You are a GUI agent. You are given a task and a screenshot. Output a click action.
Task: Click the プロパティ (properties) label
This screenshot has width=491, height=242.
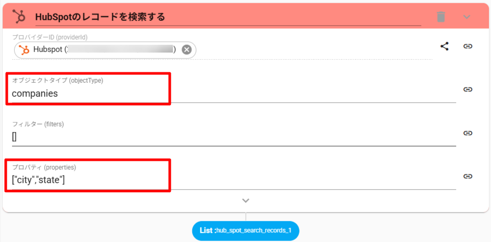tap(44, 167)
